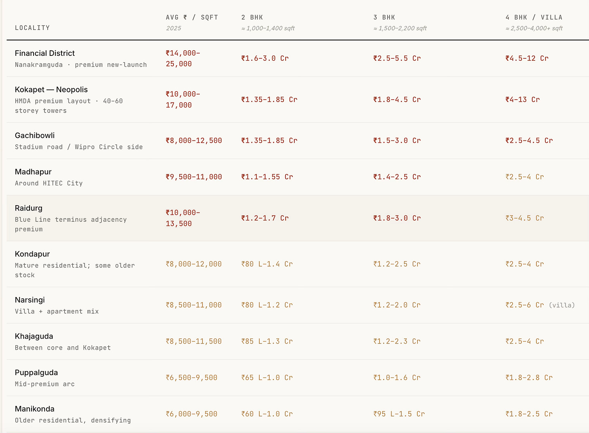Select Raidurg 2 BHK price ₹1.2-1.7 Cr
Screen dimensions: 589x433
pos(265,218)
